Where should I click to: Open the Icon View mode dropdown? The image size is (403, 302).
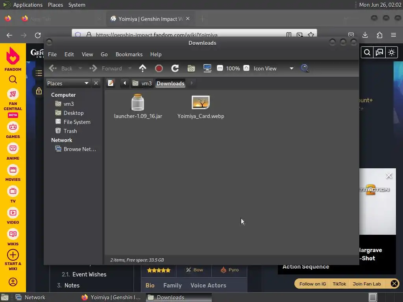tap(274, 68)
